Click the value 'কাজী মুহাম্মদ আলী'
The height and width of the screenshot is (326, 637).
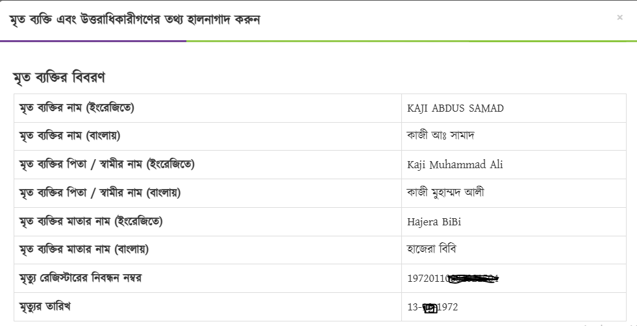tap(445, 193)
